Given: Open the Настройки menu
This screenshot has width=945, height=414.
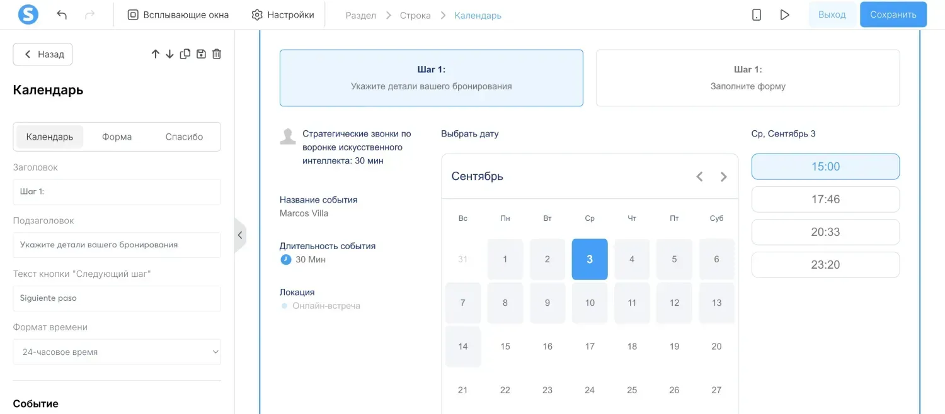Looking at the screenshot, I should click(282, 14).
